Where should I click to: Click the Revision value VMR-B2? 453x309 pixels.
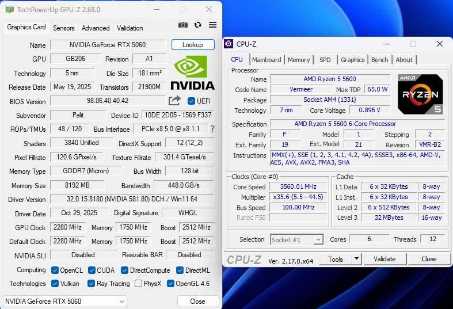point(430,144)
